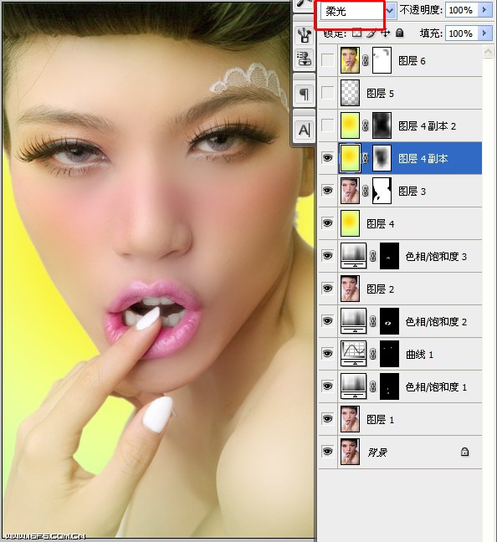This screenshot has height=542, width=497.
Task: Show the hidden 图层 4 副本 2 layer
Action: coord(327,125)
